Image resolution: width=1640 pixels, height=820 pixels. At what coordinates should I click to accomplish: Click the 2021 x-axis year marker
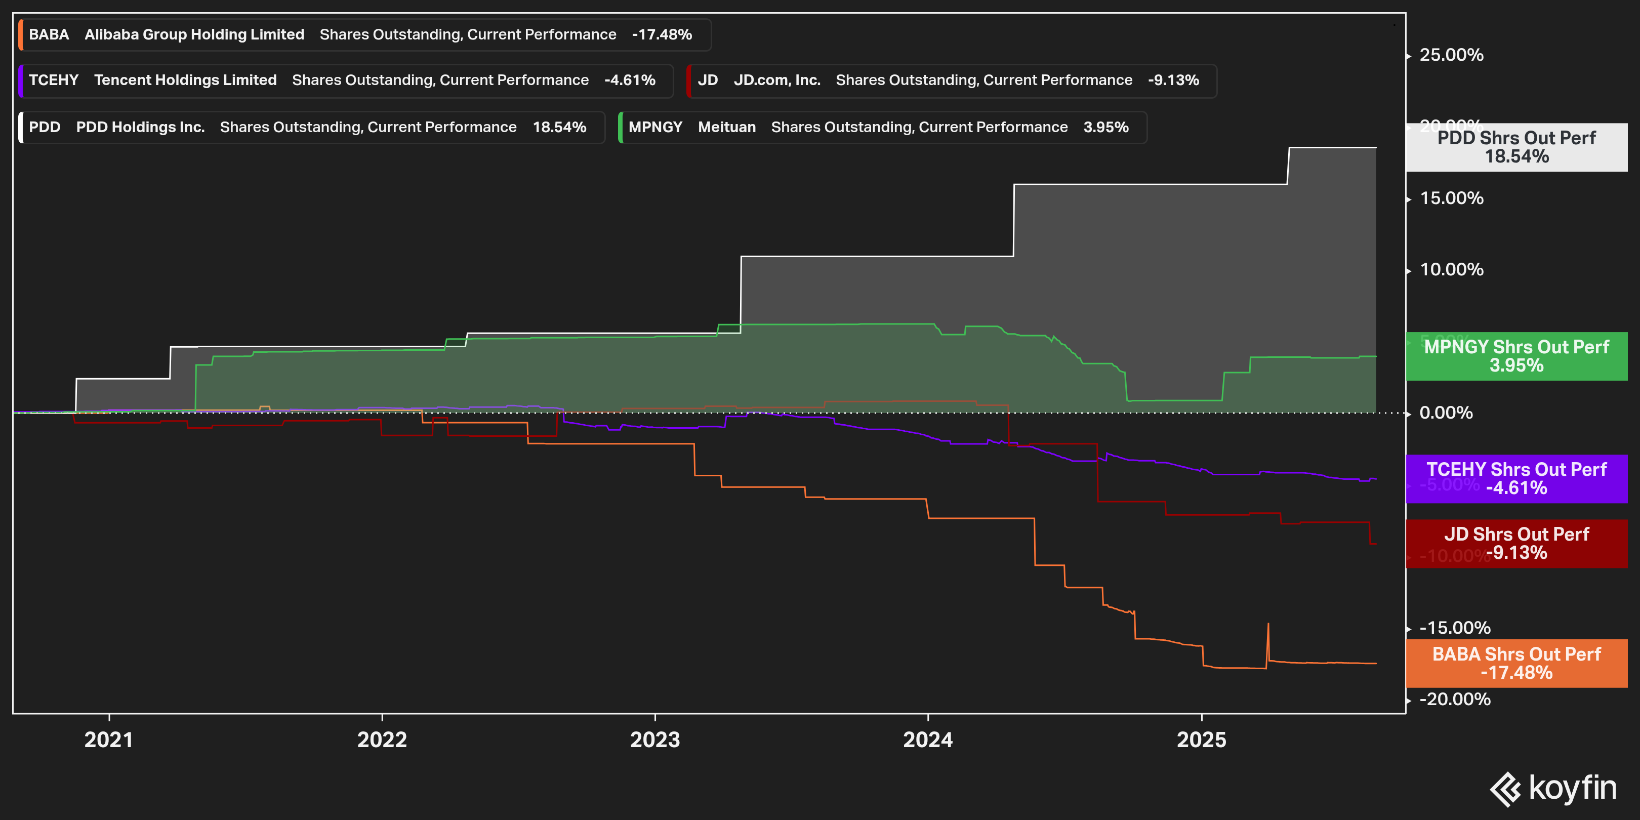coord(109,740)
